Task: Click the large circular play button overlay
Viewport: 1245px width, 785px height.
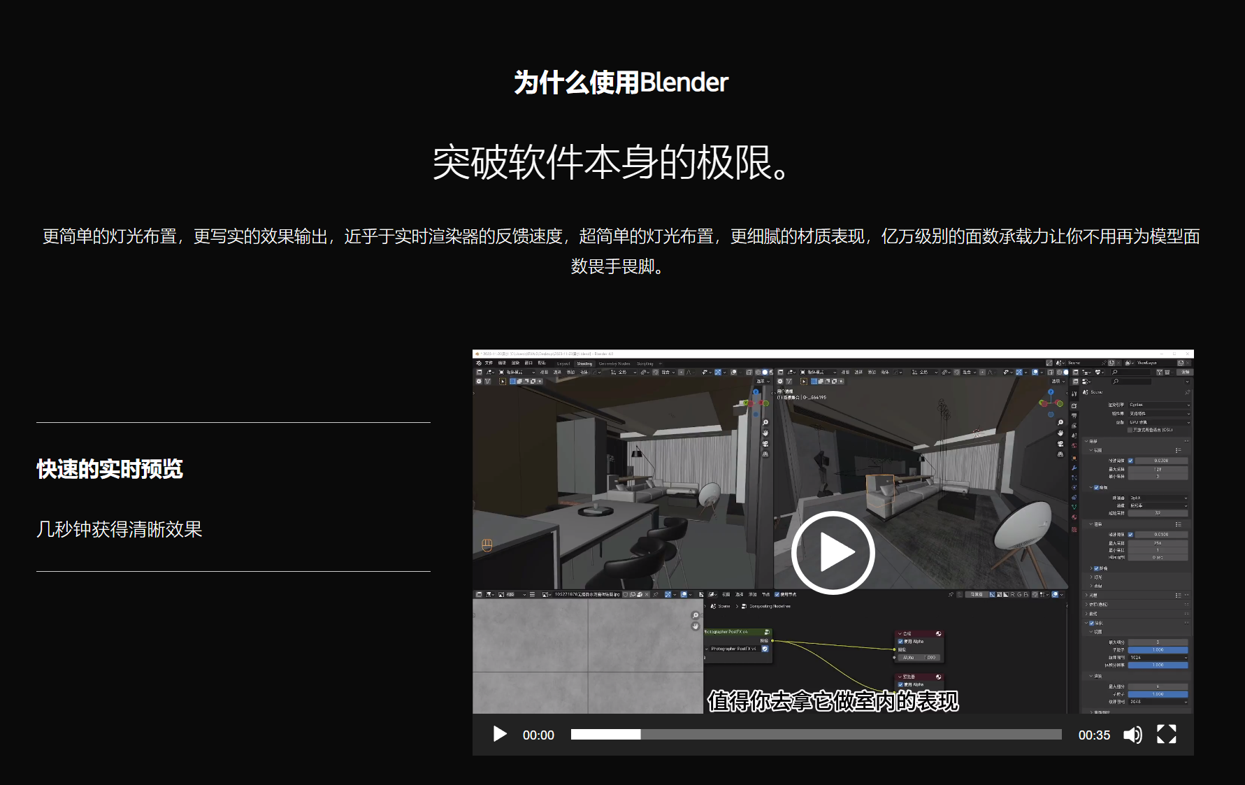Action: click(833, 552)
